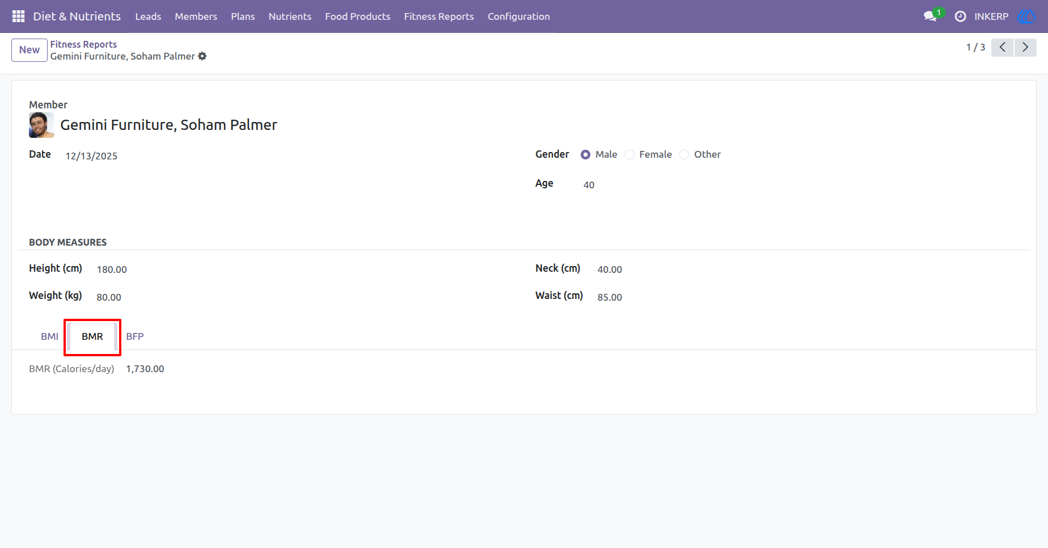Switch to the BFP tab
This screenshot has width=1048, height=548.
point(135,336)
